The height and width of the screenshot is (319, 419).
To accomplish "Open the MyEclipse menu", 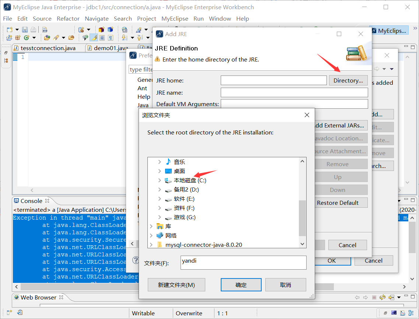I will [175, 18].
